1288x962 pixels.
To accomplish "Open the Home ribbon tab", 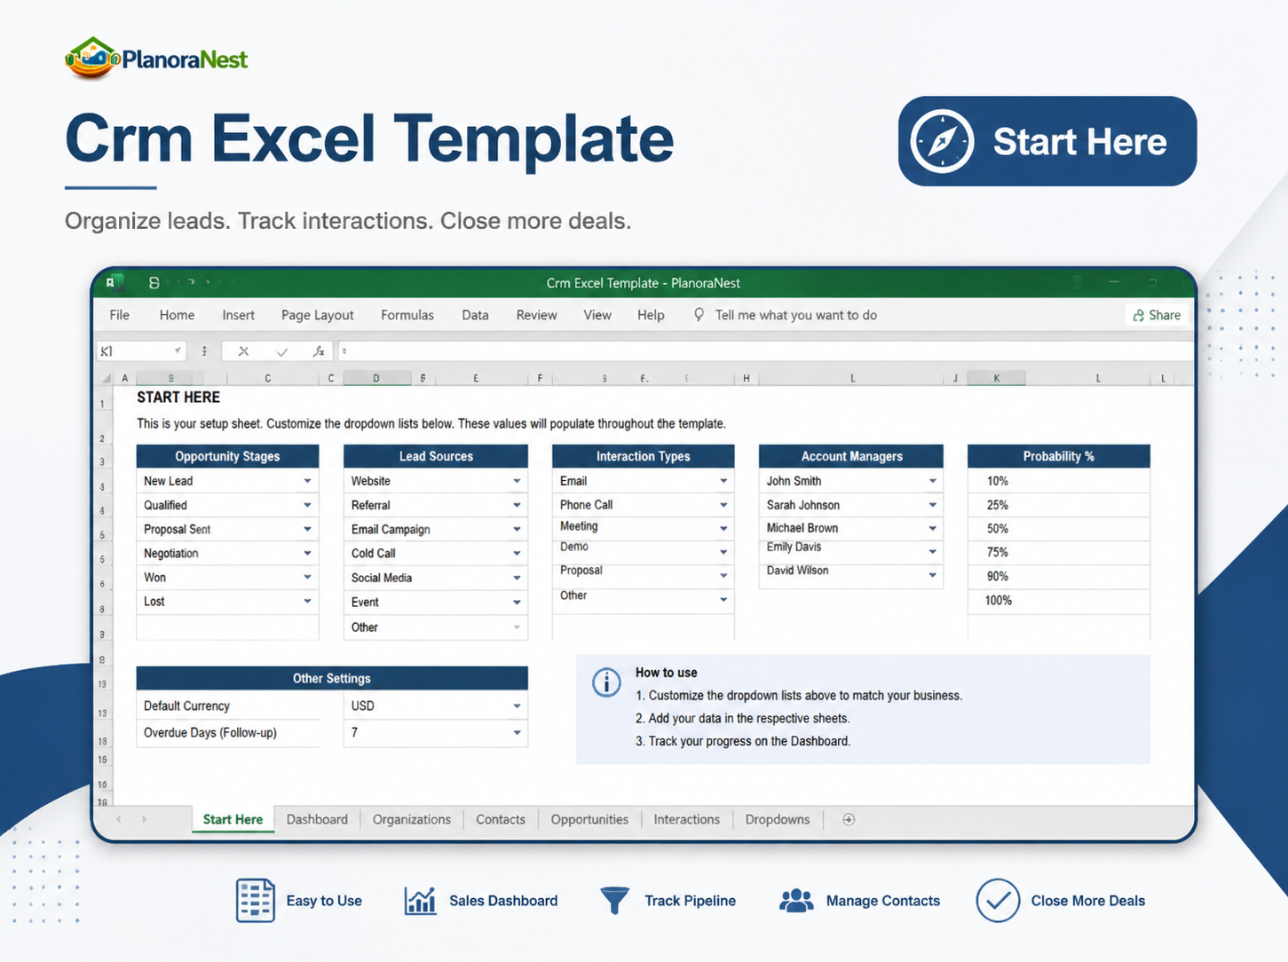I will 177,315.
